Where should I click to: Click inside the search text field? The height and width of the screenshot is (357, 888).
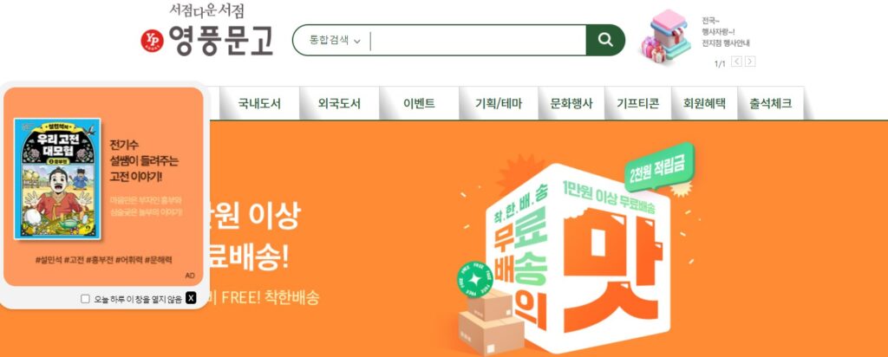pos(478,40)
